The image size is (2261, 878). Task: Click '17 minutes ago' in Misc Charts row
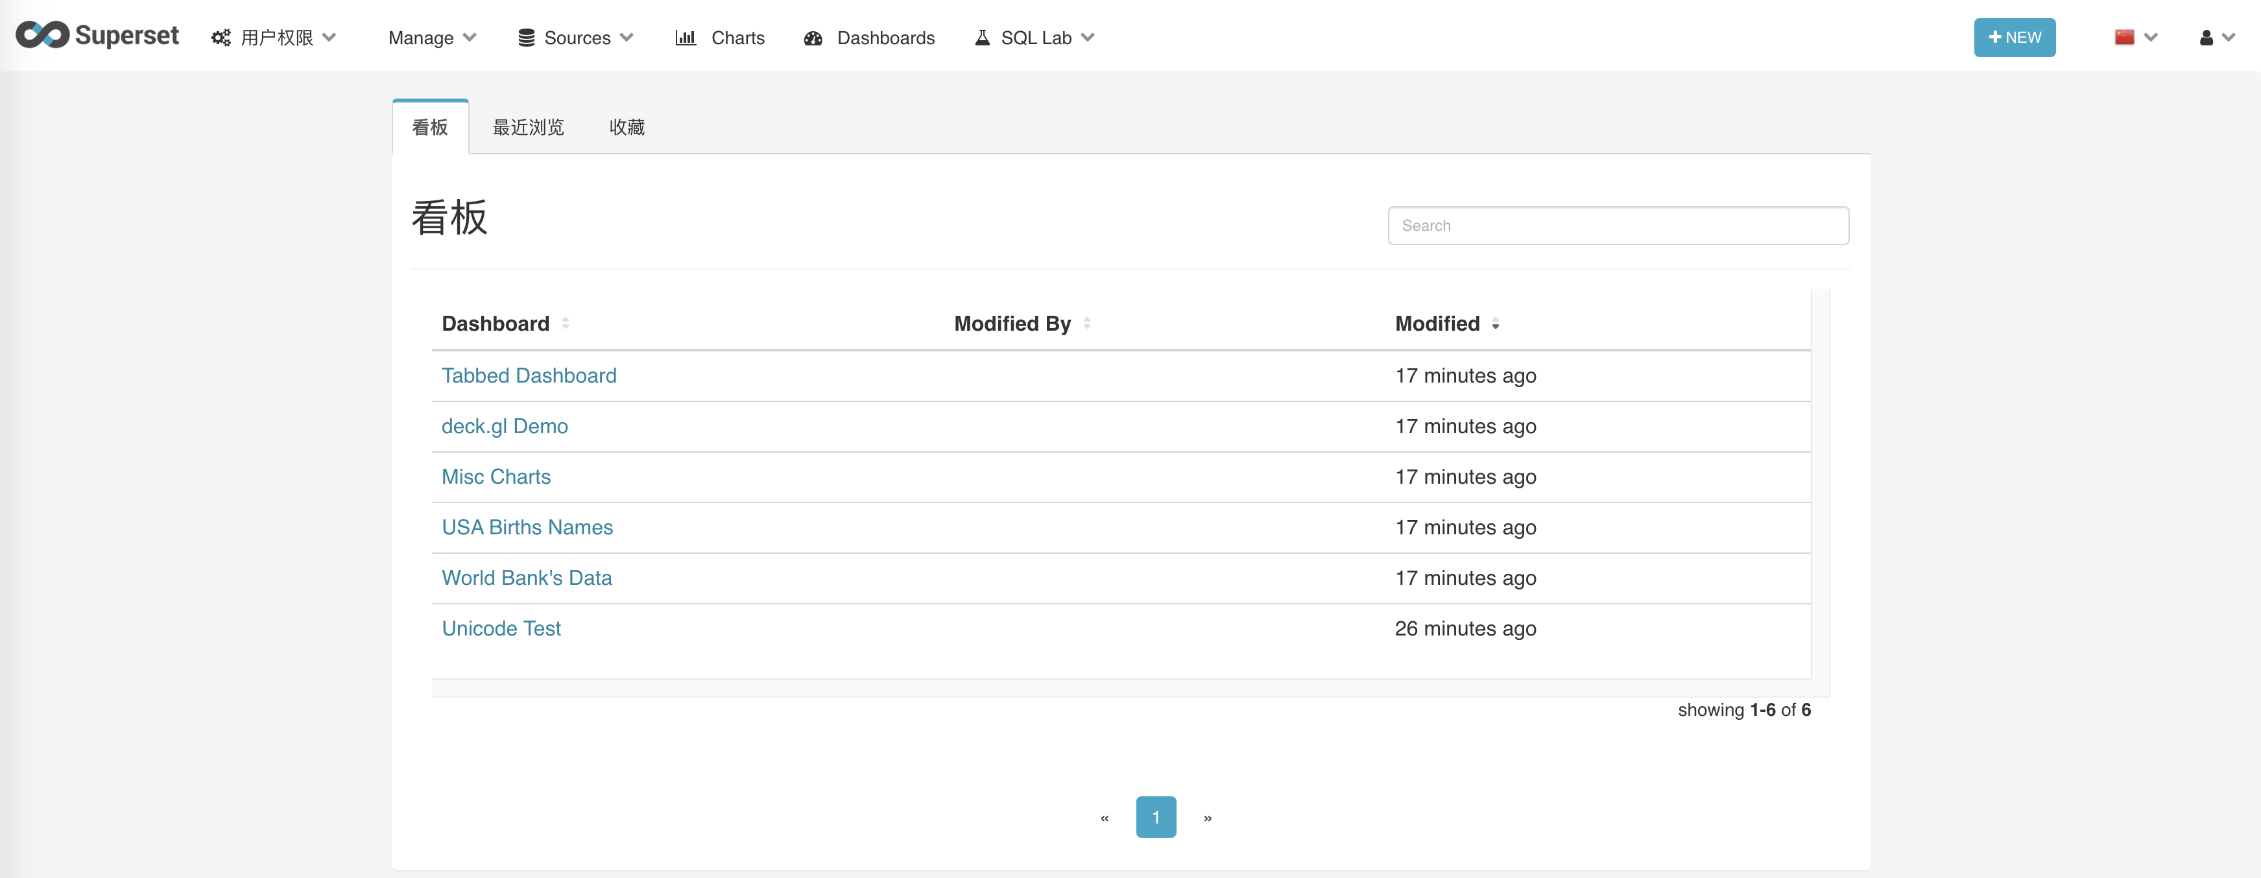[1466, 477]
